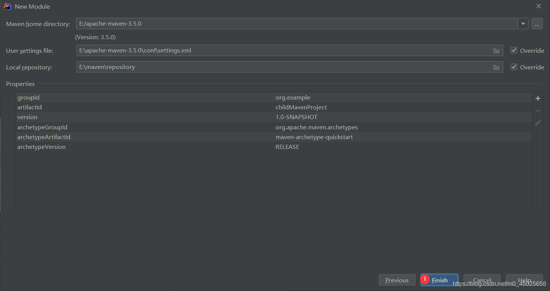Cancel the New Module dialog
This screenshot has width=550, height=291.
point(482,280)
